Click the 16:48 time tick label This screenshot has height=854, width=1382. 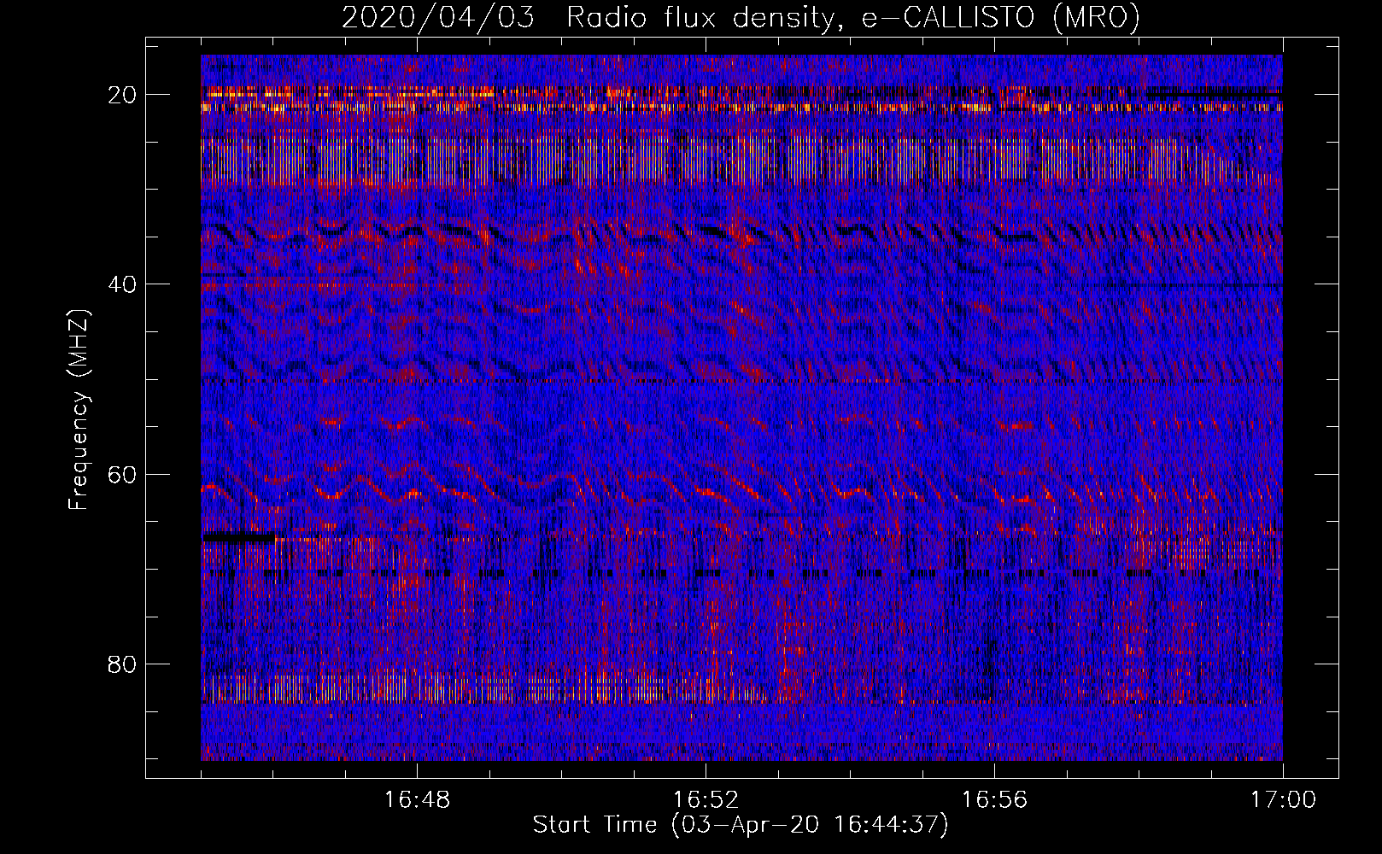tap(418, 800)
